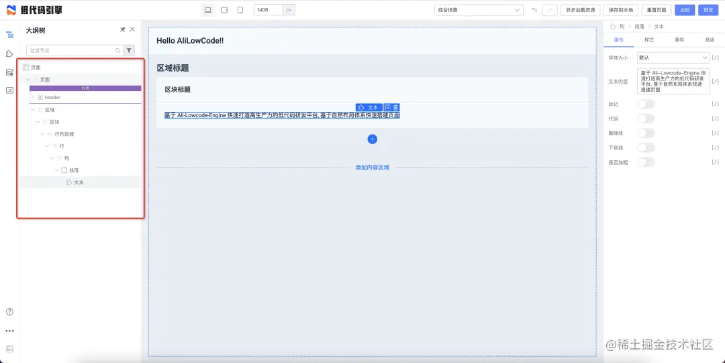This screenshot has height=363, width=725.
Task: Toggle the 代码 switch
Action: point(646,119)
